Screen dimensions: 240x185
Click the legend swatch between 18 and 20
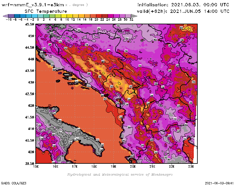pyautogui.click(x=93, y=16)
